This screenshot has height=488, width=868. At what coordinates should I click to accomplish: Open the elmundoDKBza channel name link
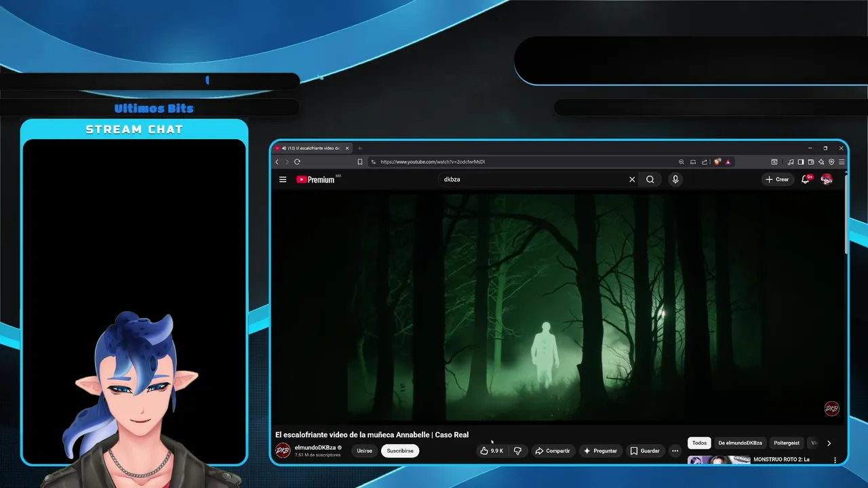click(x=315, y=447)
